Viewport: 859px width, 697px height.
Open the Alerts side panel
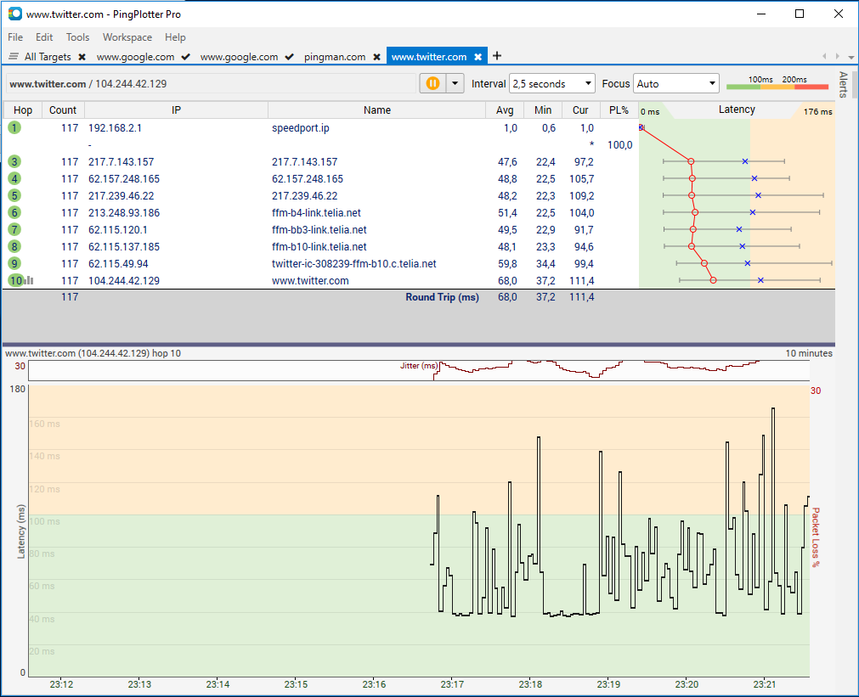843,85
